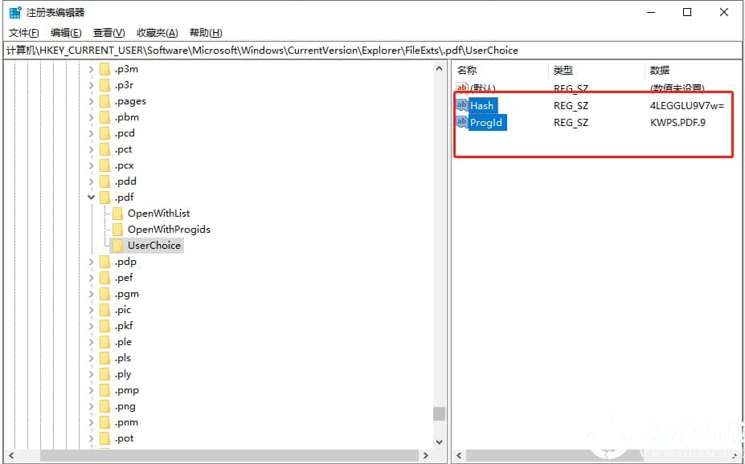The image size is (745, 464).
Task: Click the folder icon of the .pdf key
Action: pos(106,197)
